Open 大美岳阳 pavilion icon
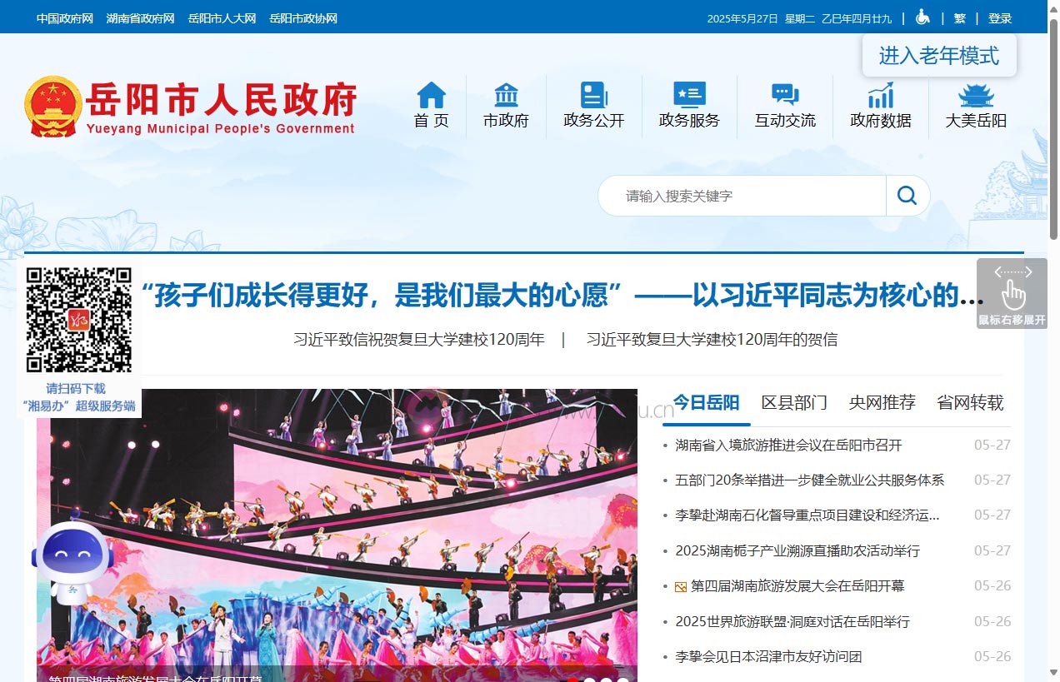The image size is (1060, 682). tap(976, 95)
